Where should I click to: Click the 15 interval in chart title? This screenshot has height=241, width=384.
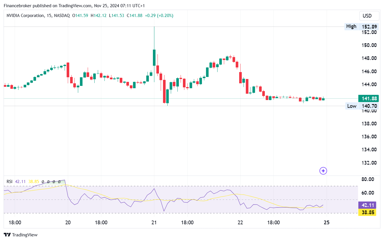point(49,16)
